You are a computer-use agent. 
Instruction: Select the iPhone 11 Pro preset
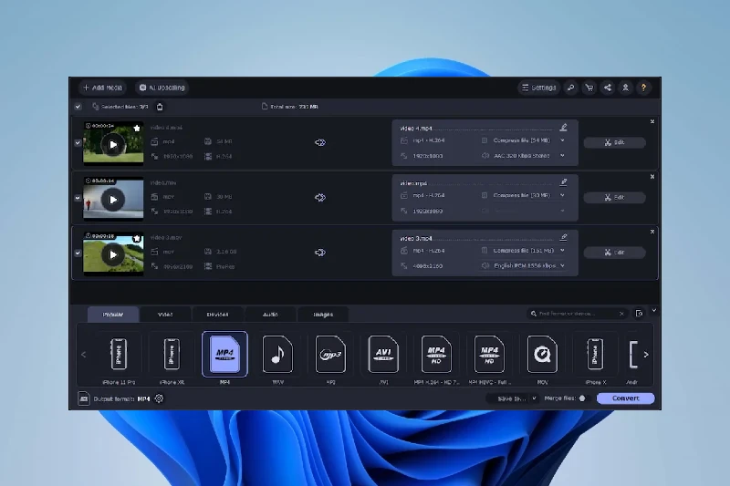click(x=119, y=358)
